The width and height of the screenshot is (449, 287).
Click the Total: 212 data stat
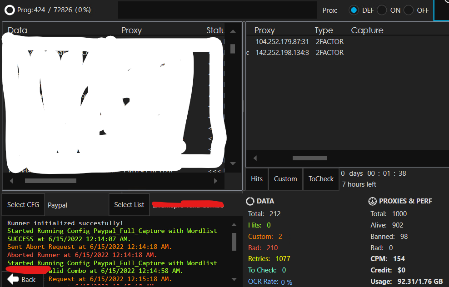pos(264,214)
